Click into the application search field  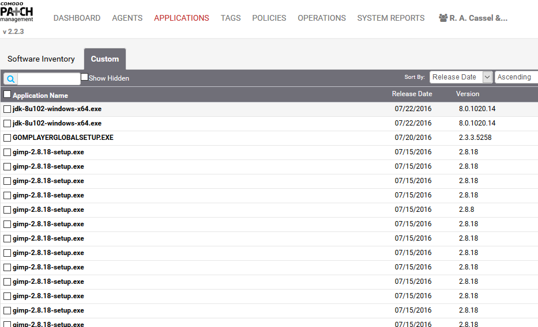click(x=48, y=79)
